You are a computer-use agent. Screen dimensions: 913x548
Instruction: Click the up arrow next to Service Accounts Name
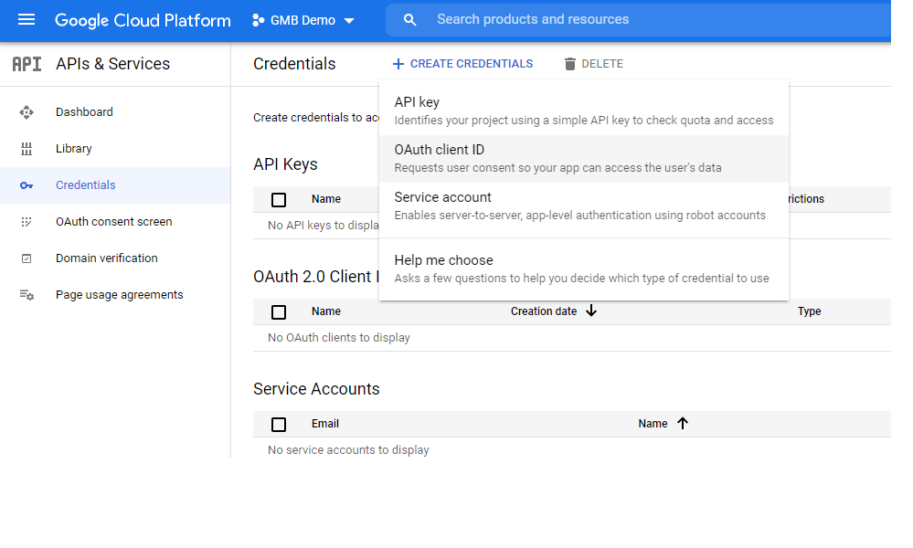(683, 423)
